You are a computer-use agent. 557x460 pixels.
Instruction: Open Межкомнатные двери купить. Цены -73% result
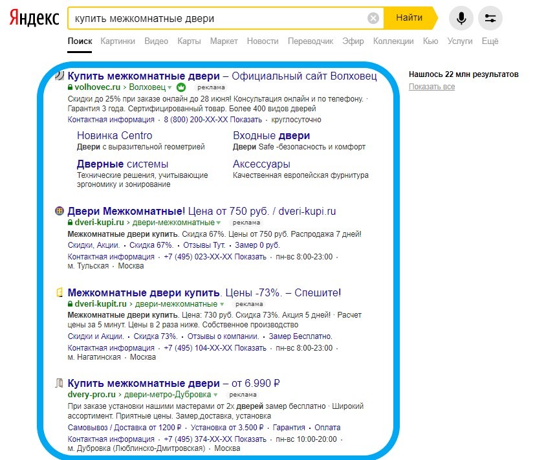point(204,292)
